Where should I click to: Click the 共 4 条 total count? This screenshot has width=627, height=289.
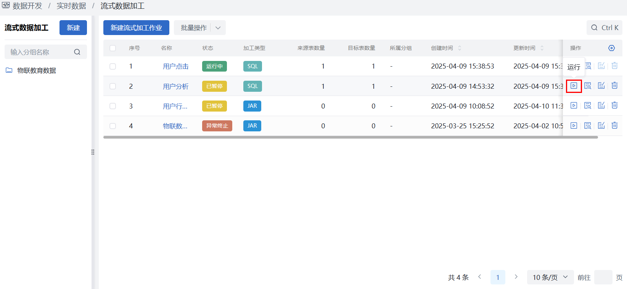click(458, 278)
